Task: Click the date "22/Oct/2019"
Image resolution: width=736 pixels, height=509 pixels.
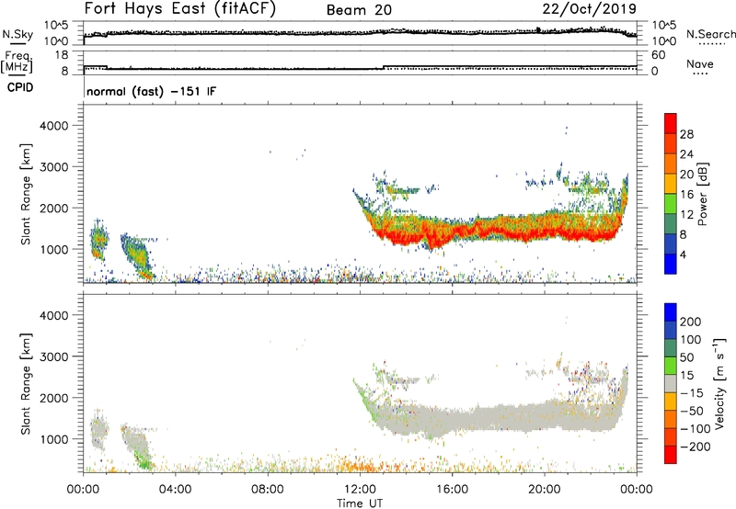Action: [590, 9]
